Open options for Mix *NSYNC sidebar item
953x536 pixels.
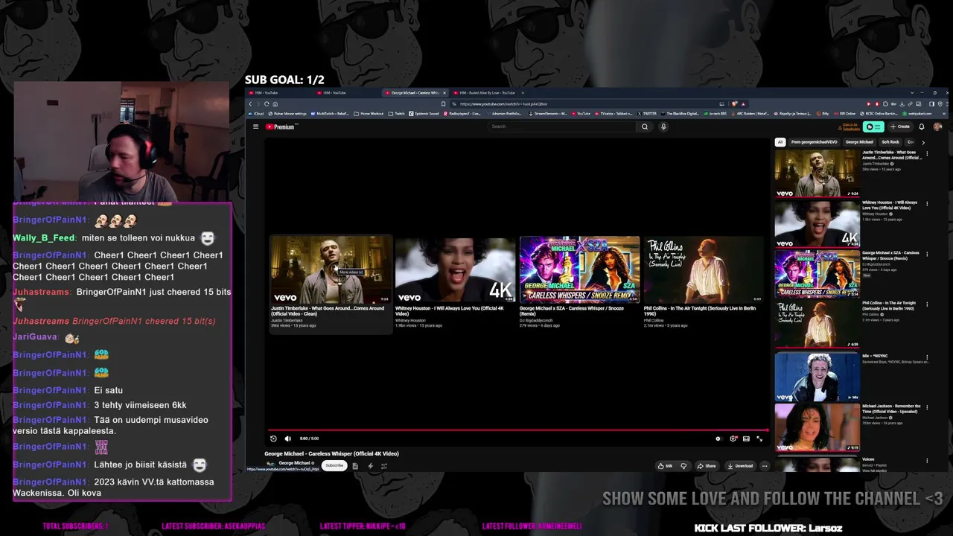927,357
